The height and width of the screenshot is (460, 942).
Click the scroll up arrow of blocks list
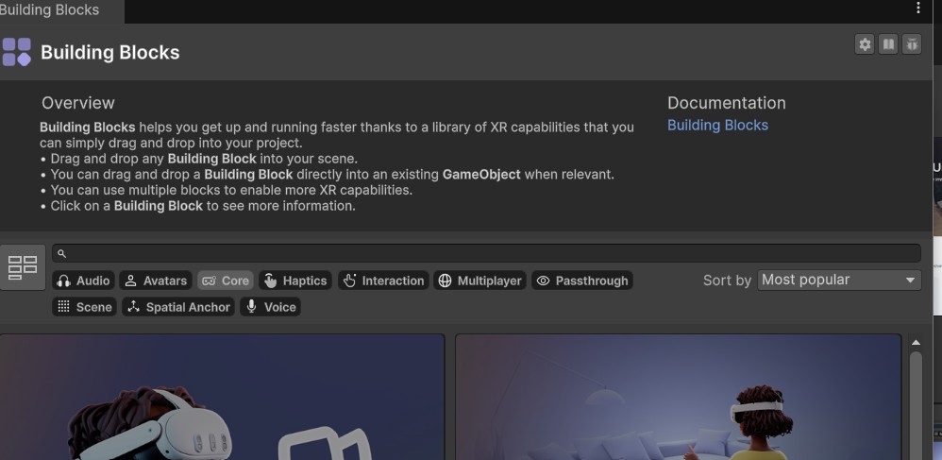click(x=917, y=342)
